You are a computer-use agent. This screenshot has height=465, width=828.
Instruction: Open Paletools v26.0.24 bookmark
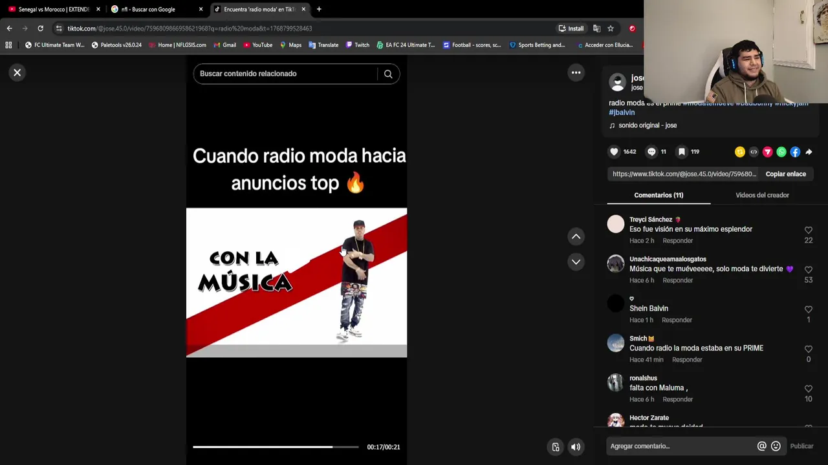point(117,45)
